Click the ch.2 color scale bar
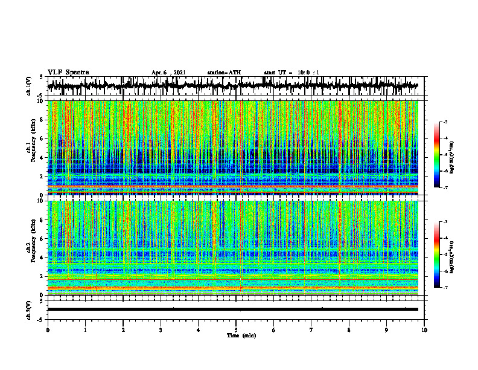The height and width of the screenshot is (370, 478). click(437, 255)
